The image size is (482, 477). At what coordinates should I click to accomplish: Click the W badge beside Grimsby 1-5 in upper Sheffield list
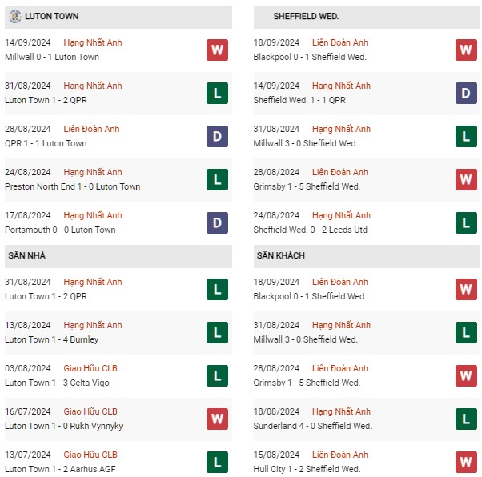pyautogui.click(x=466, y=179)
